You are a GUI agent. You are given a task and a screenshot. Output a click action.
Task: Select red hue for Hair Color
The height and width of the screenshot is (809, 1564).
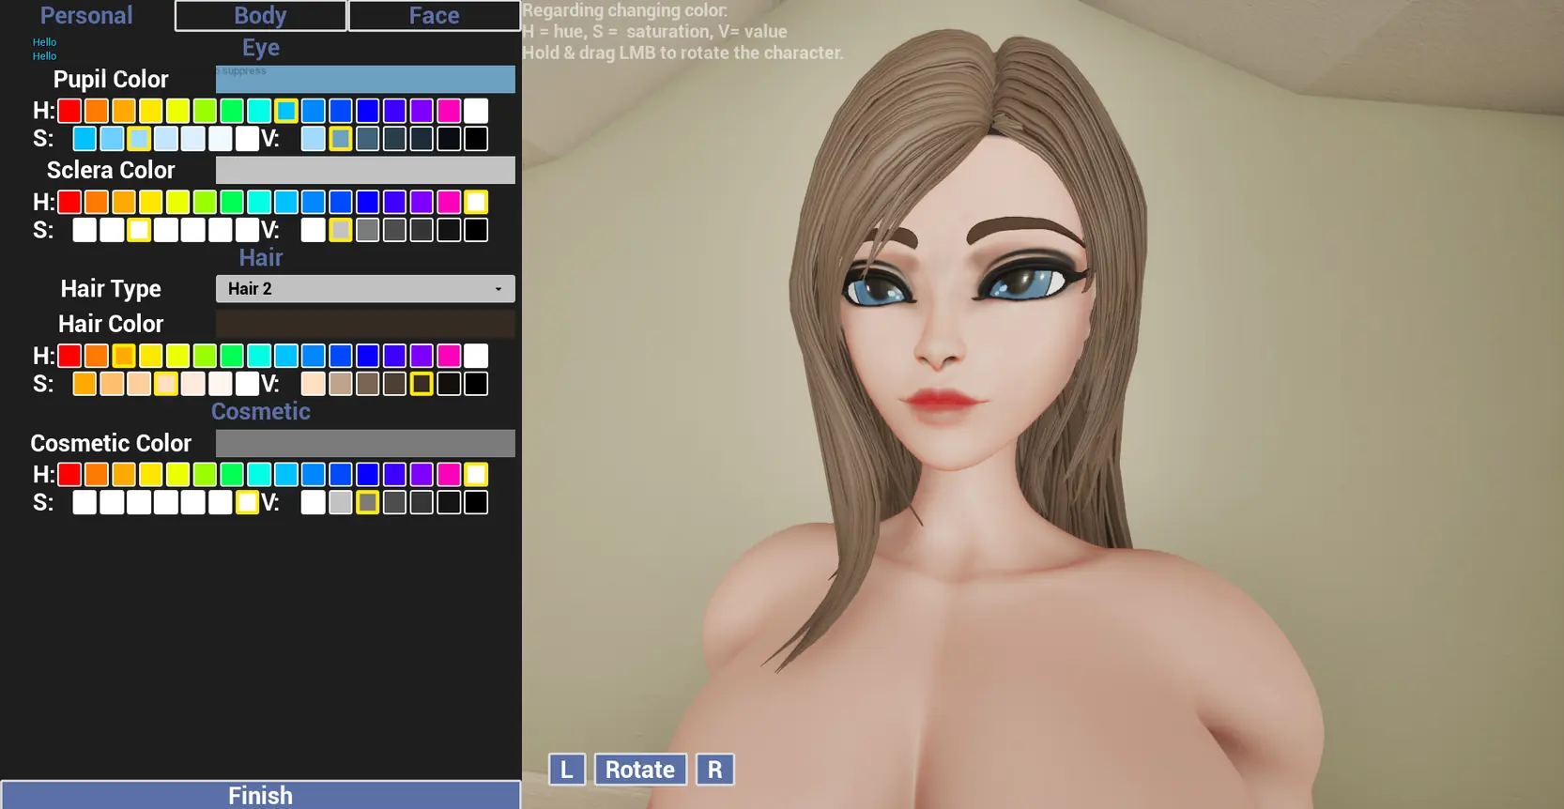click(x=69, y=356)
